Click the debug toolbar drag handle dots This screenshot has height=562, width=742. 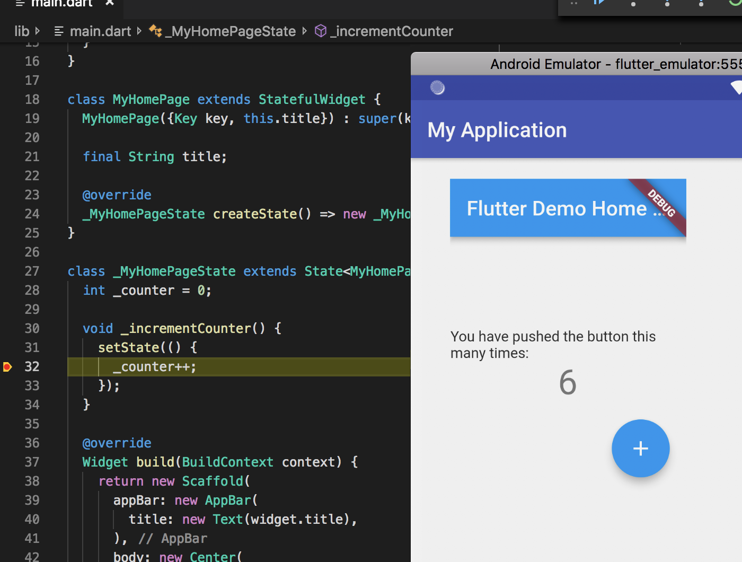[x=573, y=4]
